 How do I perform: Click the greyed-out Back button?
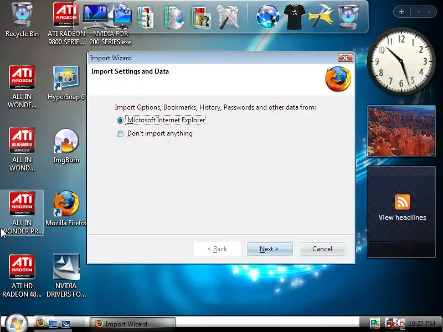pyautogui.click(x=217, y=249)
